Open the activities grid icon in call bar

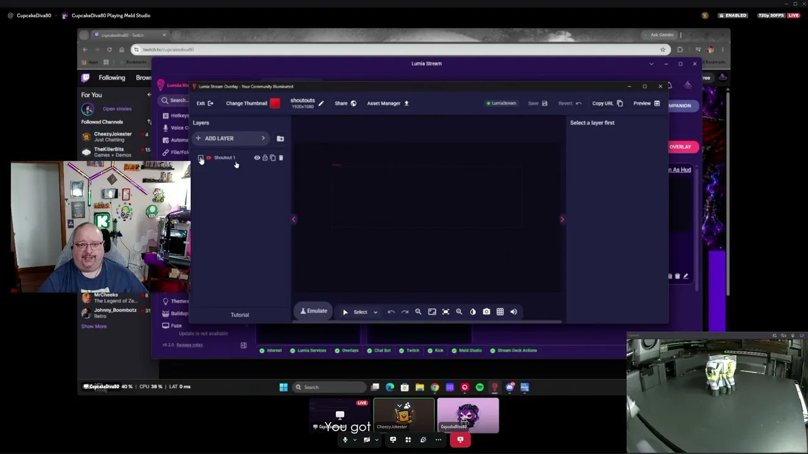408,439
